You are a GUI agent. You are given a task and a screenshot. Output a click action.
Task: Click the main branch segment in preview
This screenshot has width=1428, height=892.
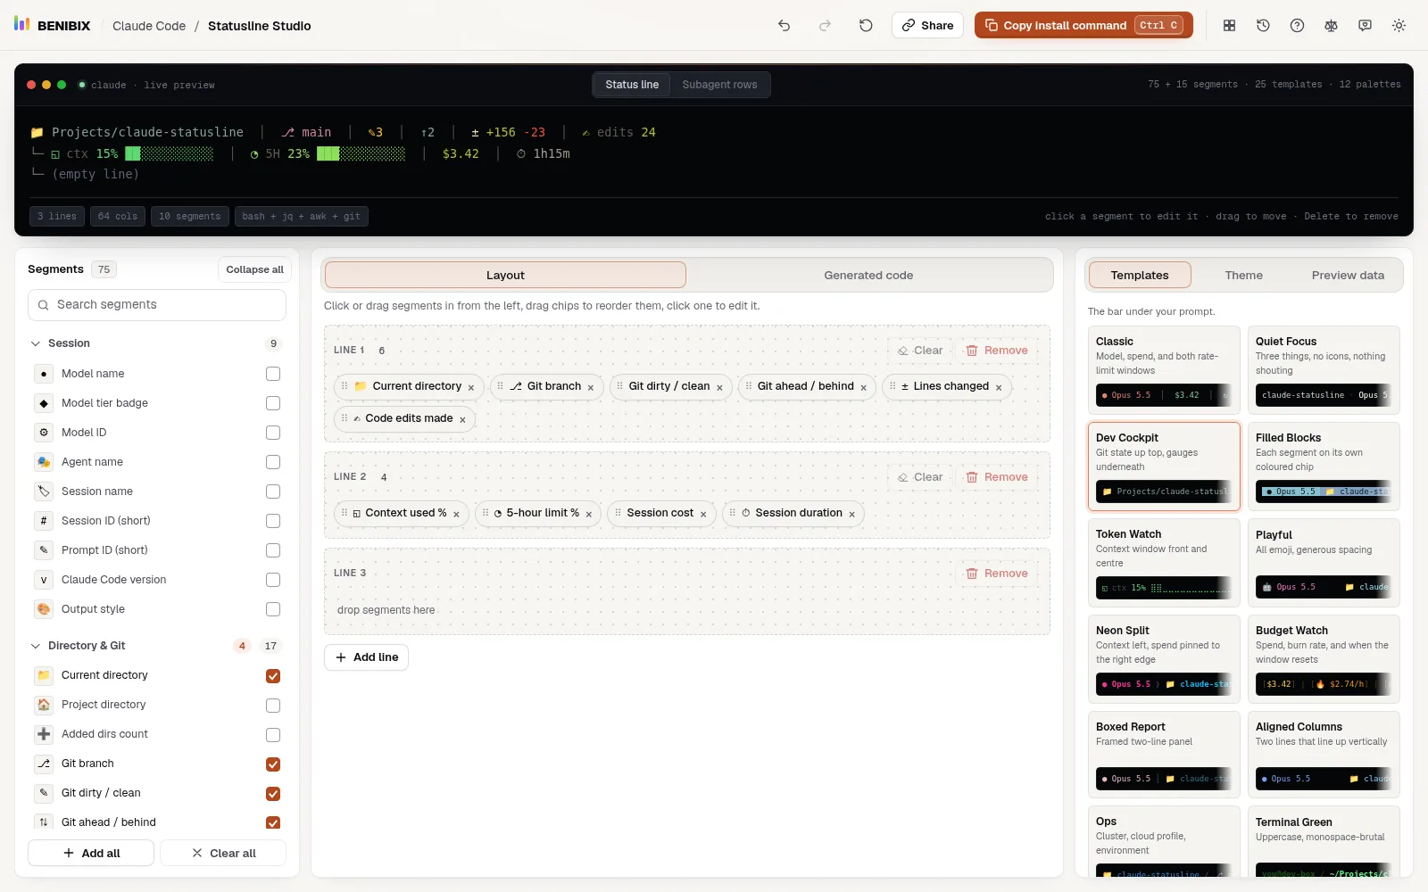pyautogui.click(x=306, y=132)
